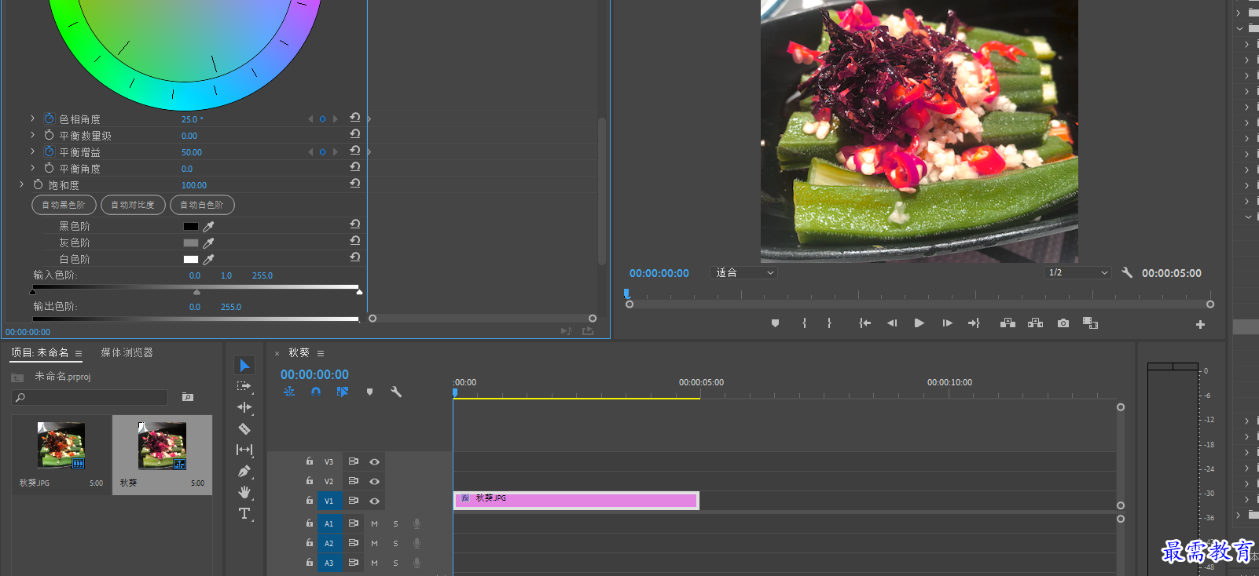Screen dimensions: 1259x576
Task: Expand the 色相角度 property
Action: pyautogui.click(x=32, y=118)
